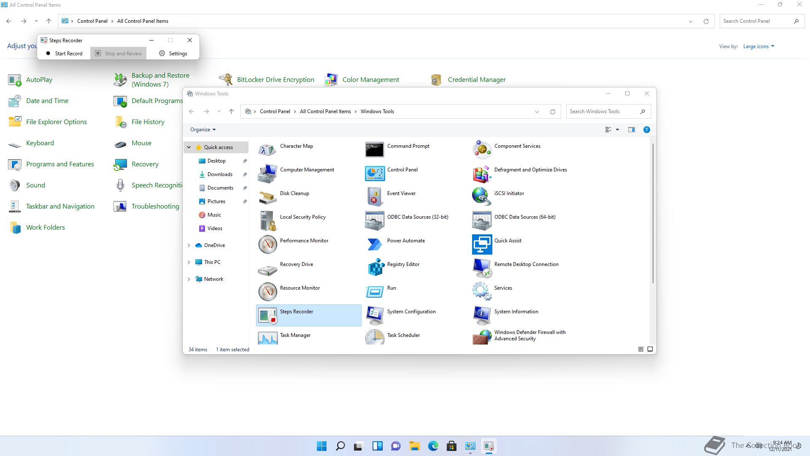
Task: Switch to details view in Windows Tools
Action: pos(640,349)
